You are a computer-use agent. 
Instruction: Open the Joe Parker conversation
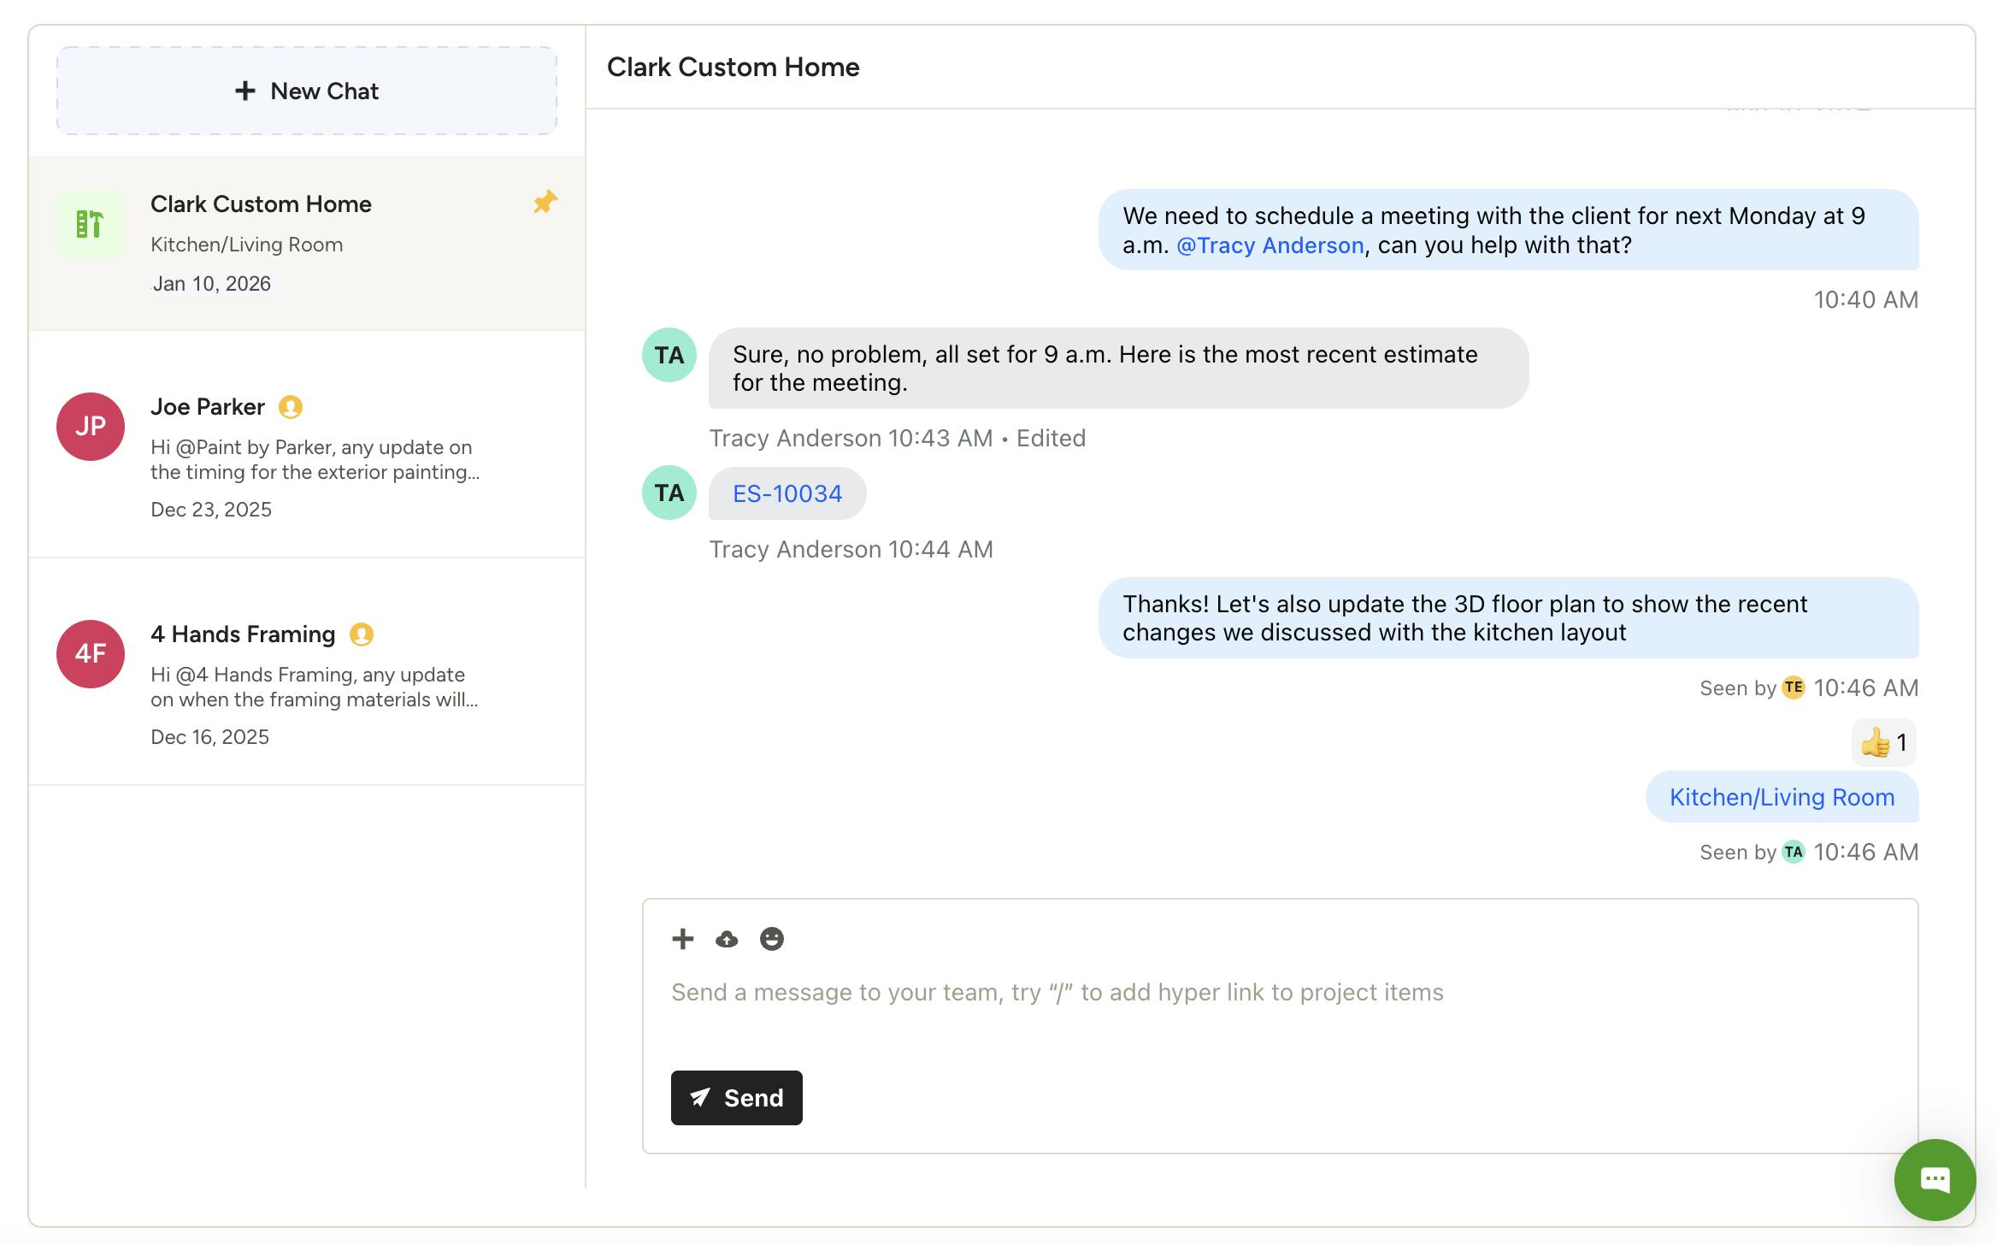click(316, 457)
